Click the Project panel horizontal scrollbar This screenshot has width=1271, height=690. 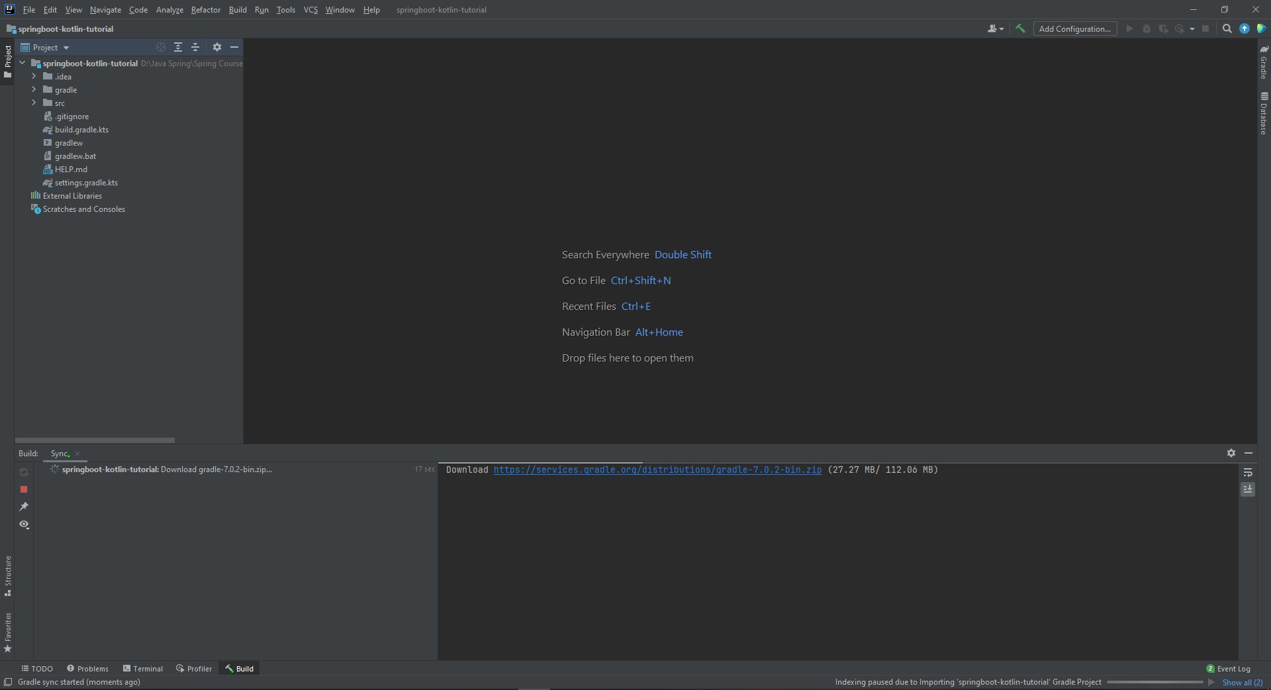coord(95,440)
